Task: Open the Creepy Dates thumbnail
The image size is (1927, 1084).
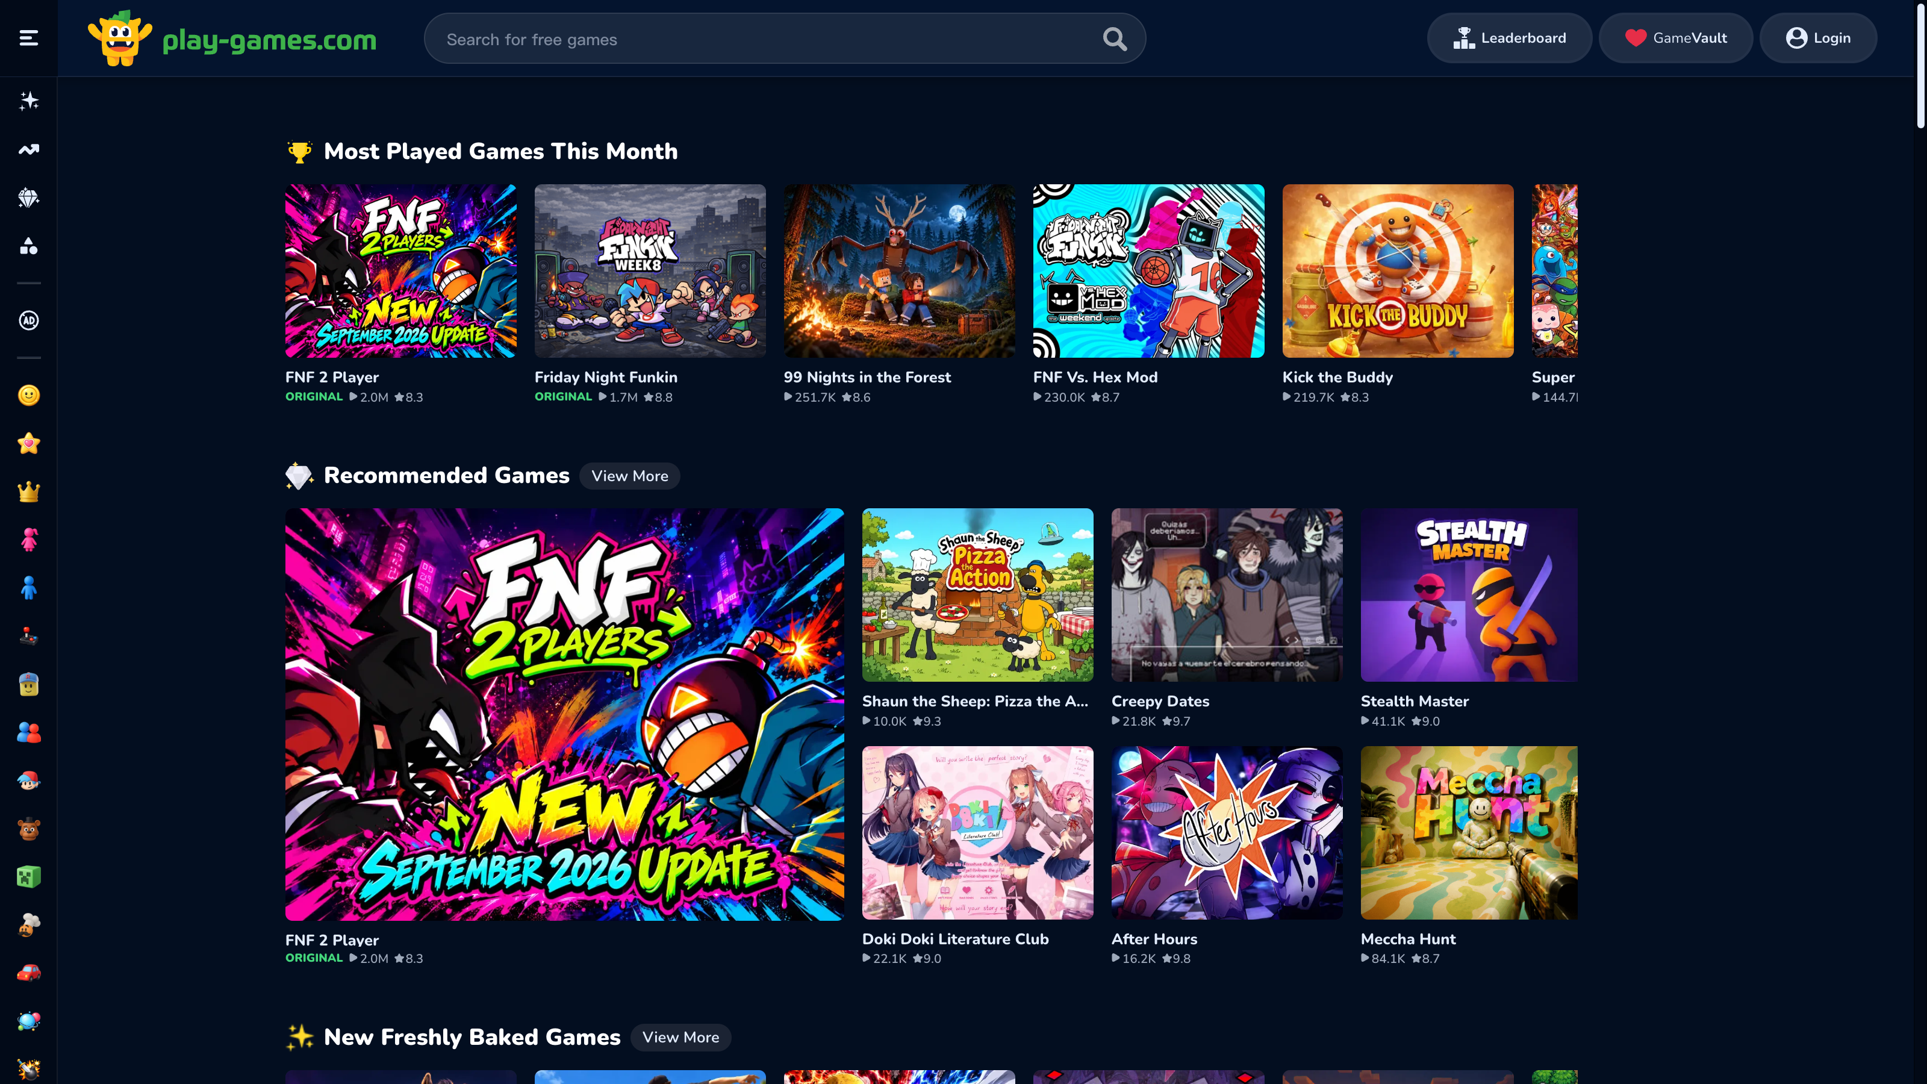Action: tap(1227, 595)
